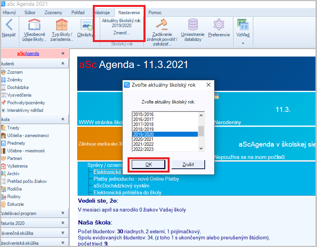Switch to the Pohľad tab
The height and width of the screenshot is (247, 317).
pos(78,13)
